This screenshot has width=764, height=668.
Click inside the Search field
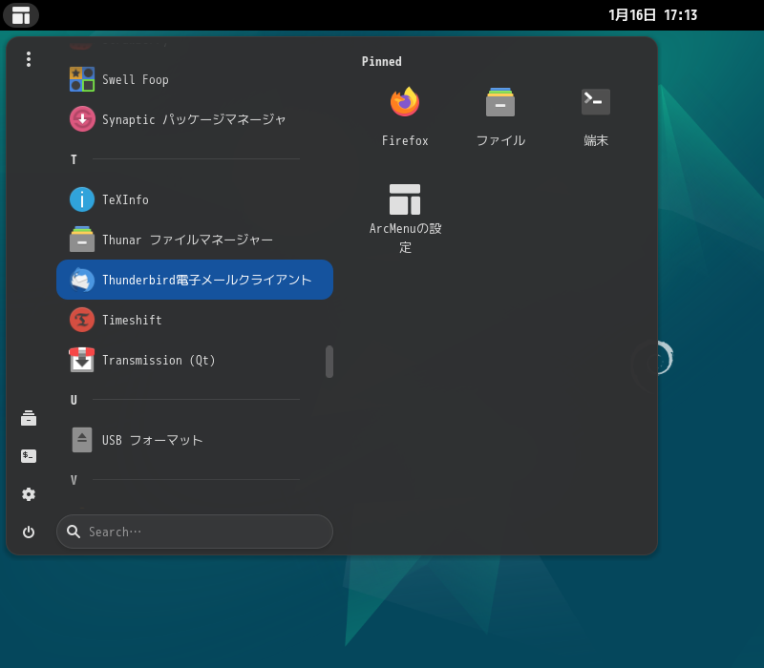(195, 532)
